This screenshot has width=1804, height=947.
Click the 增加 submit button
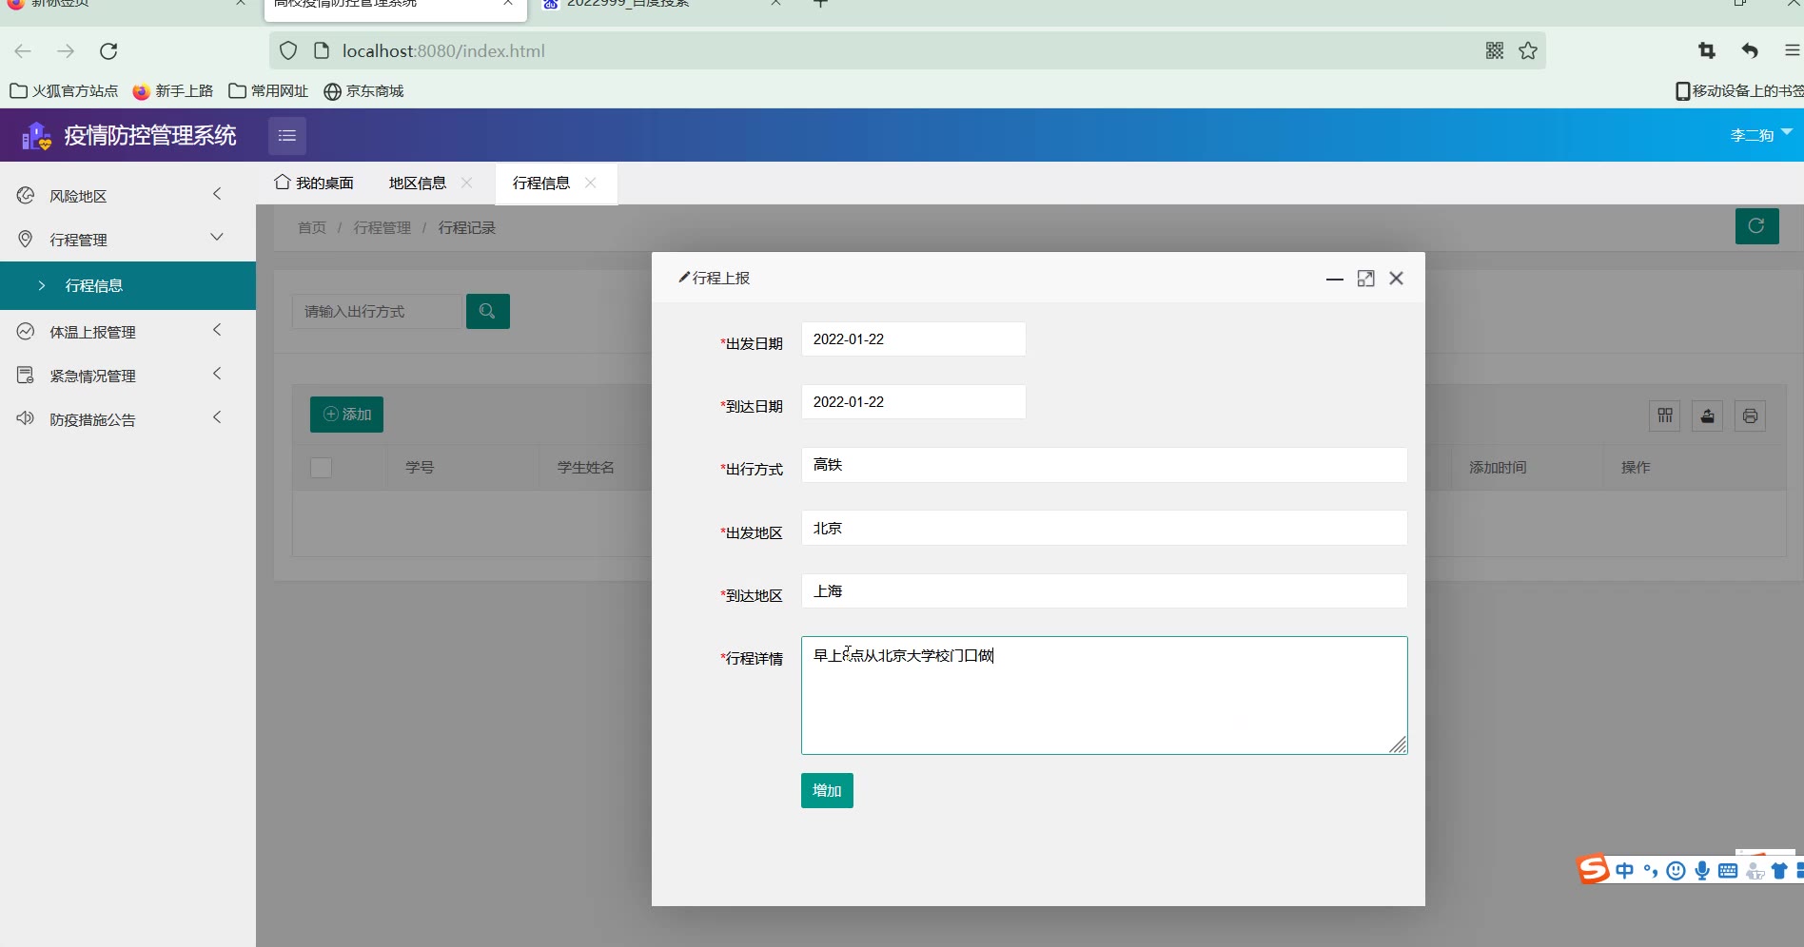pyautogui.click(x=827, y=790)
